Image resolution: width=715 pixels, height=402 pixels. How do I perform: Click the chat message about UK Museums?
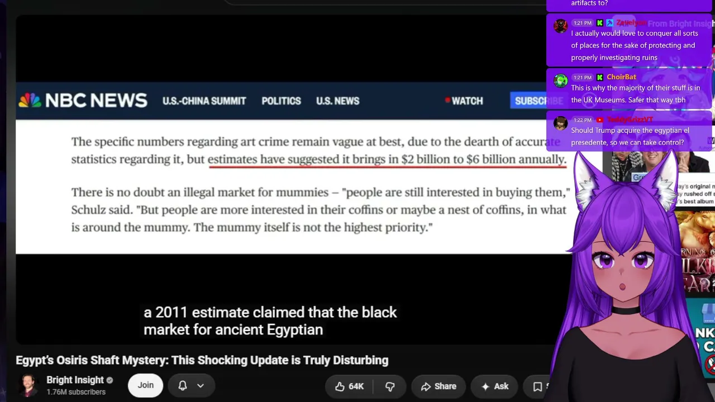[x=635, y=94]
